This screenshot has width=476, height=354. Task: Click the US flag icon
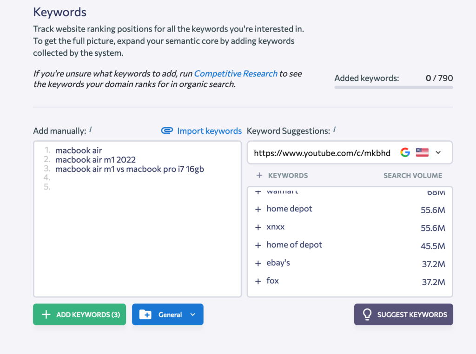point(422,152)
